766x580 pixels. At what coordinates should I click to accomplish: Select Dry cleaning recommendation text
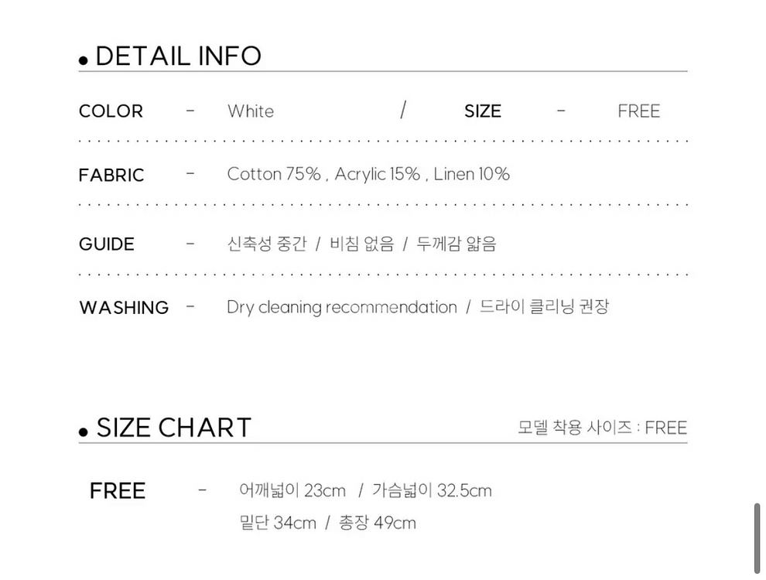click(342, 308)
